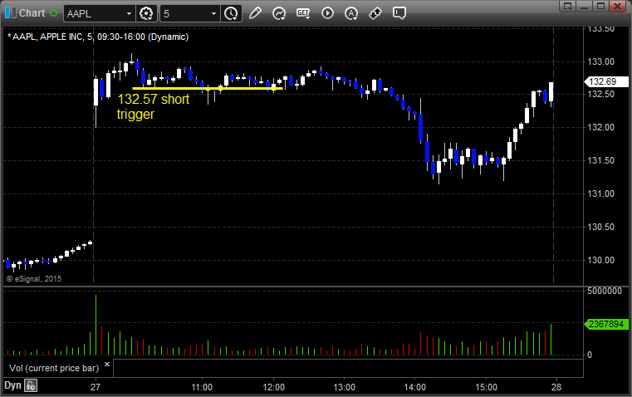This screenshot has height=397, width=632.
Task: Click the 131.00 price axis label
Action: (600, 194)
